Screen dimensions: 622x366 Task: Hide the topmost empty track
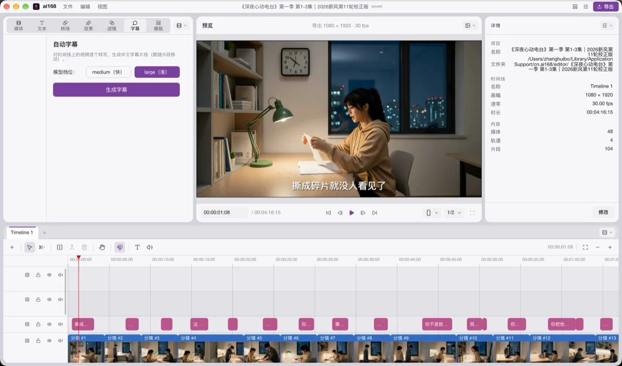pyautogui.click(x=49, y=275)
